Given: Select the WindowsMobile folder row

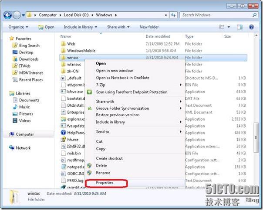Looking at the screenshot, I should pyautogui.click(x=153, y=51).
